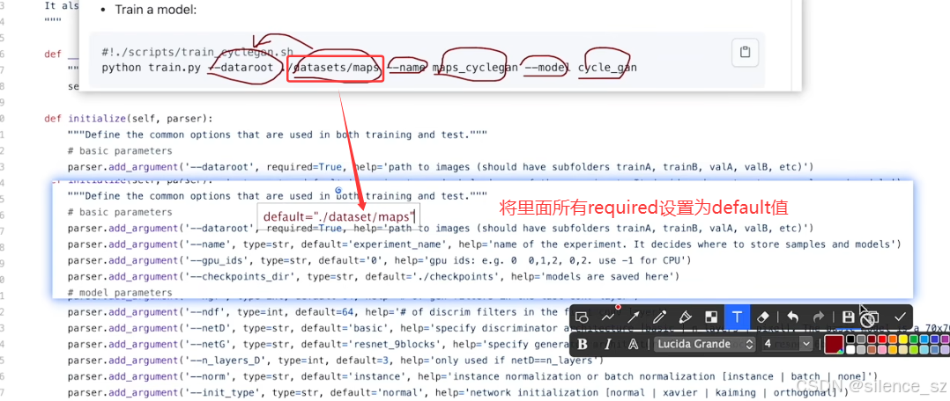
Task: Click 'python train.py' in the command
Action: click(x=151, y=67)
